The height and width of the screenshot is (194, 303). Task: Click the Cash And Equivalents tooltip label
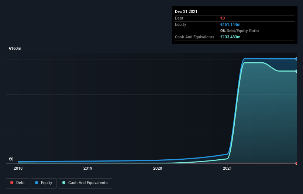click(194, 37)
